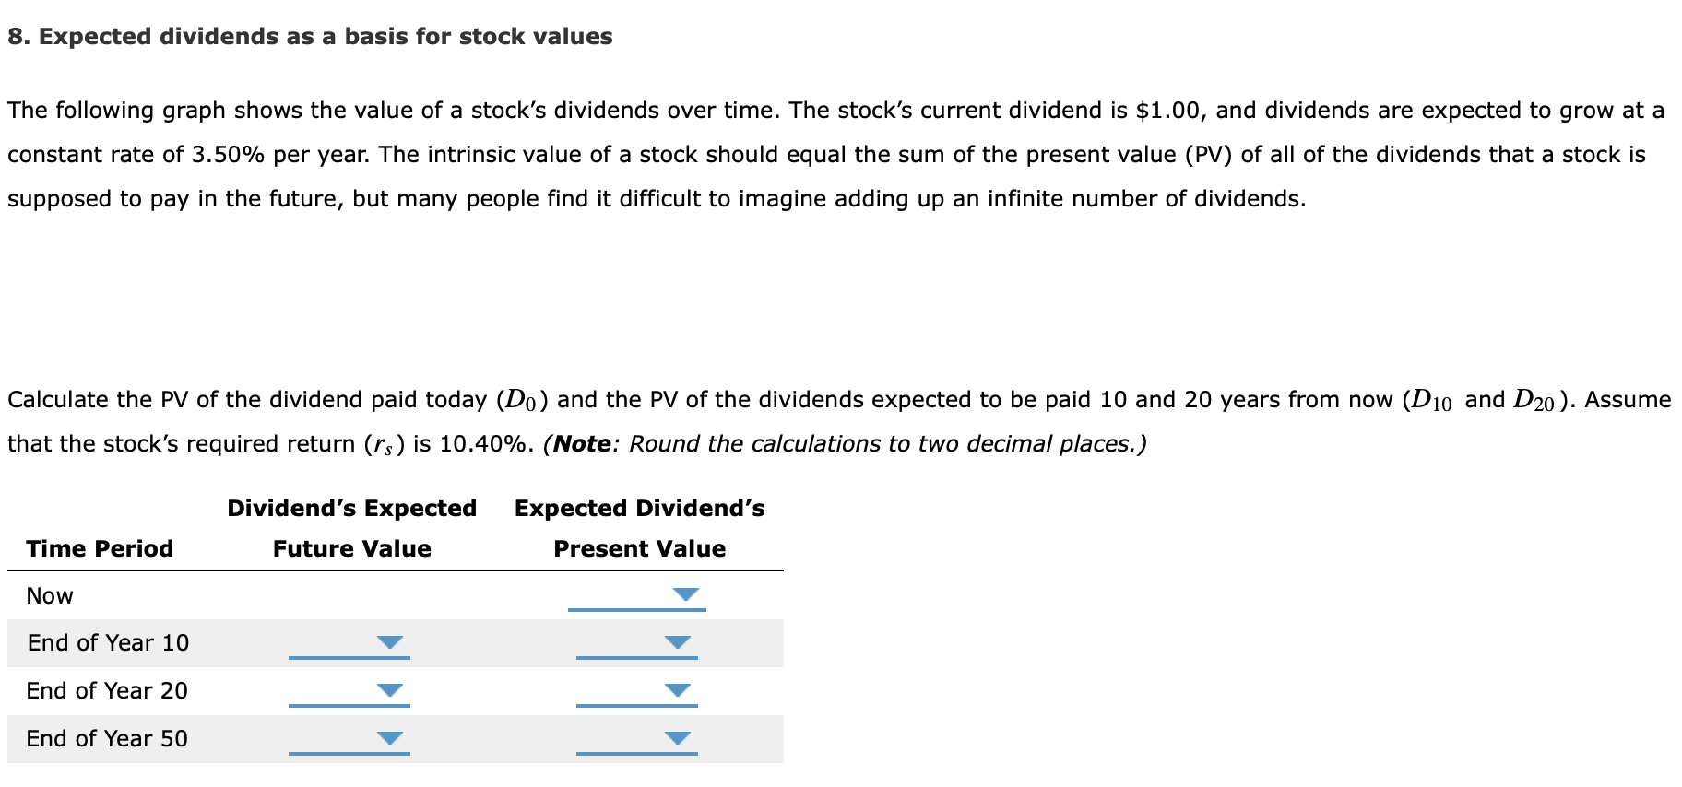Click the blank line under Now Present Value

[636, 610]
